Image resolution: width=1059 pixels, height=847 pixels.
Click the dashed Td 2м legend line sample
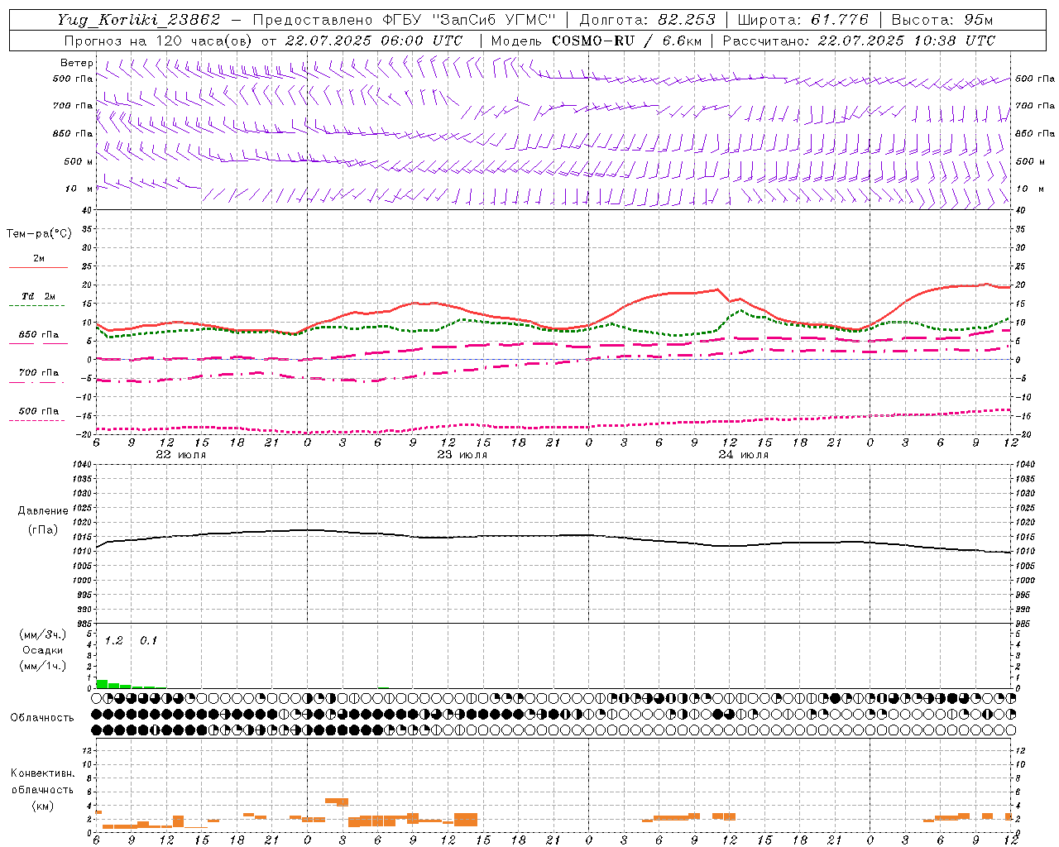[38, 305]
